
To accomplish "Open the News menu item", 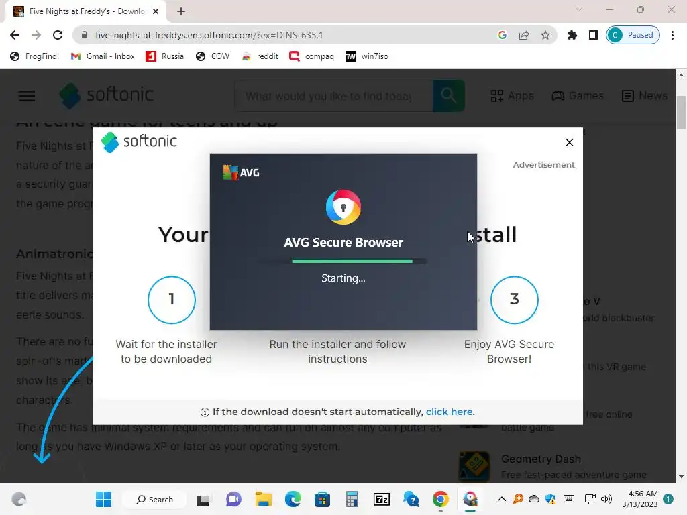I will click(x=645, y=95).
